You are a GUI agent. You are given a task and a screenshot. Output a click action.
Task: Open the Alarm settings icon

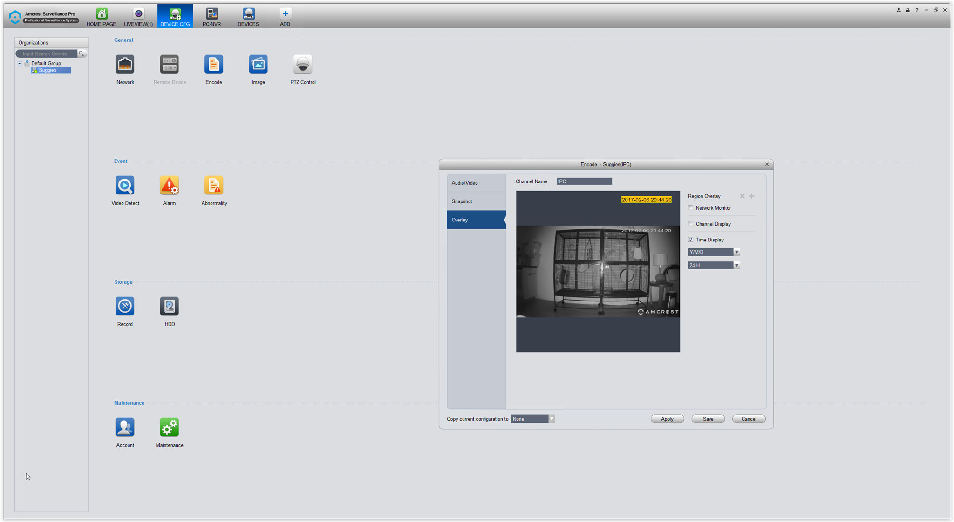[x=169, y=186]
